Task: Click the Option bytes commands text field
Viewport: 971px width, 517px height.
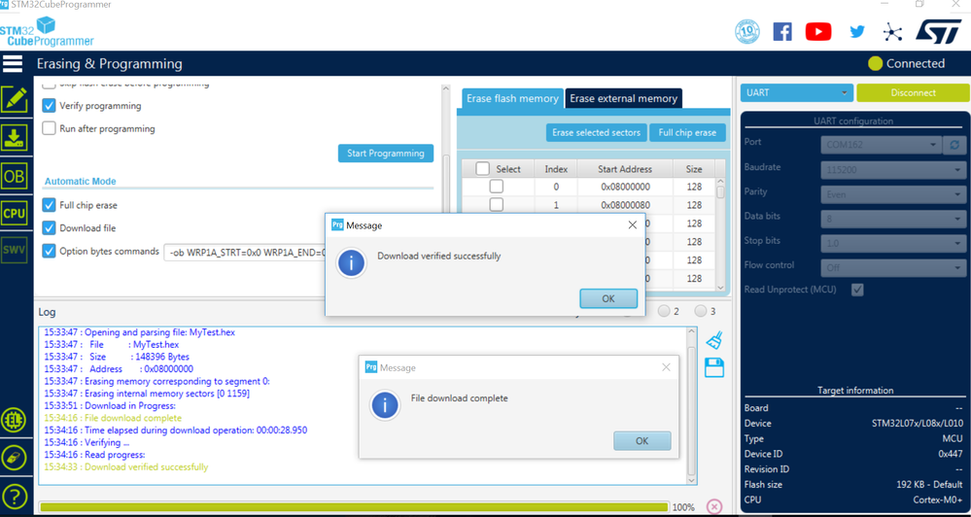Action: [244, 252]
